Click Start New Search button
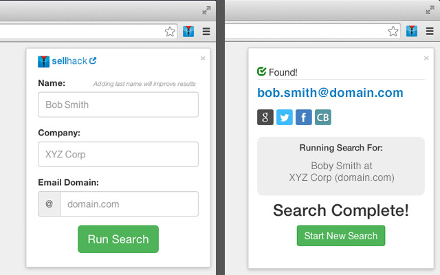This screenshot has width=440, height=275. [341, 236]
